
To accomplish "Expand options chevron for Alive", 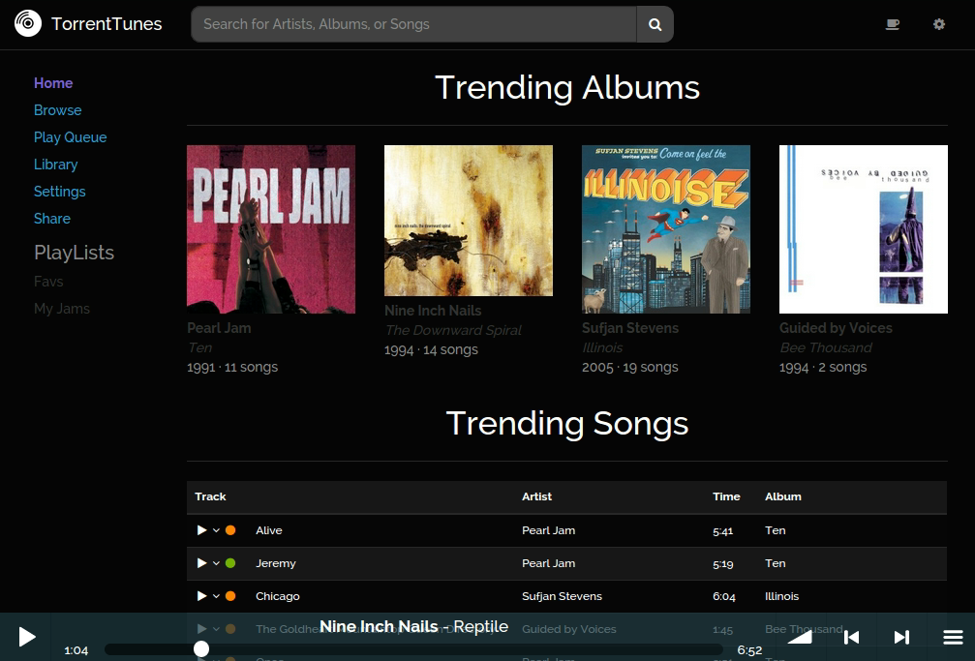I will [x=216, y=530].
